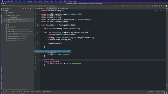This screenshot has width=168, height=94.
Task: Open the Android project view dropdown
Action: (7, 8)
